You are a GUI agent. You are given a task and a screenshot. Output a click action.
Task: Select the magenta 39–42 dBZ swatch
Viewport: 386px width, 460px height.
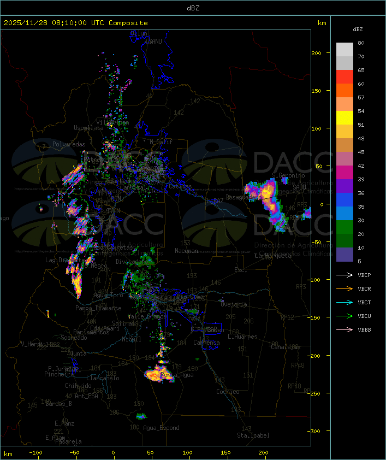[x=345, y=172]
